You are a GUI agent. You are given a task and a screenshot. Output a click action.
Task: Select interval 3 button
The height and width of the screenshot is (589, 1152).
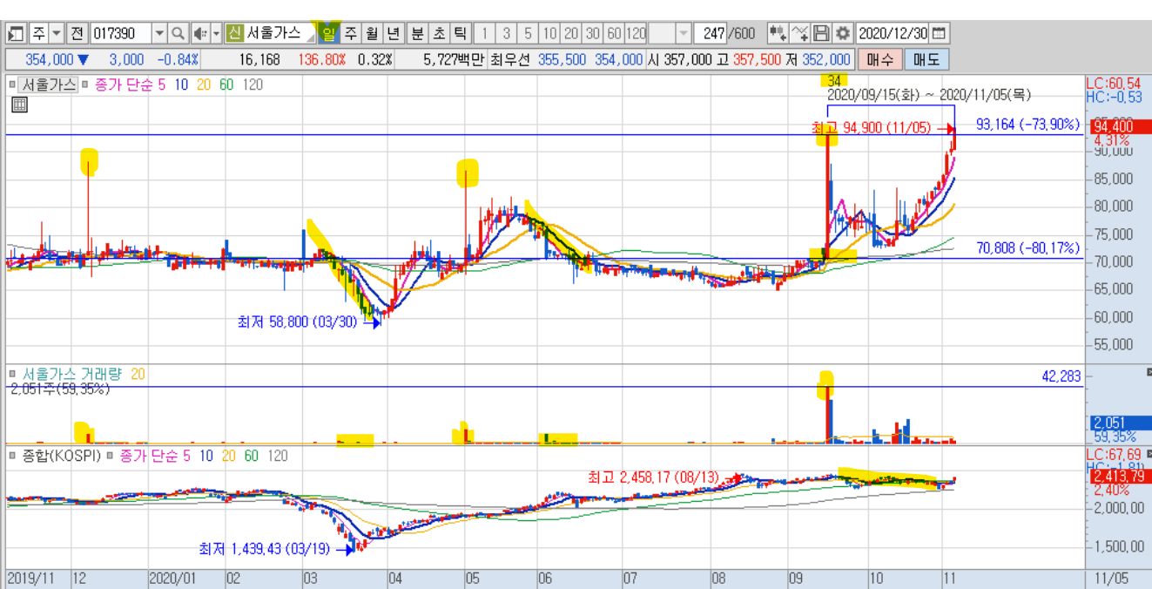(x=506, y=33)
